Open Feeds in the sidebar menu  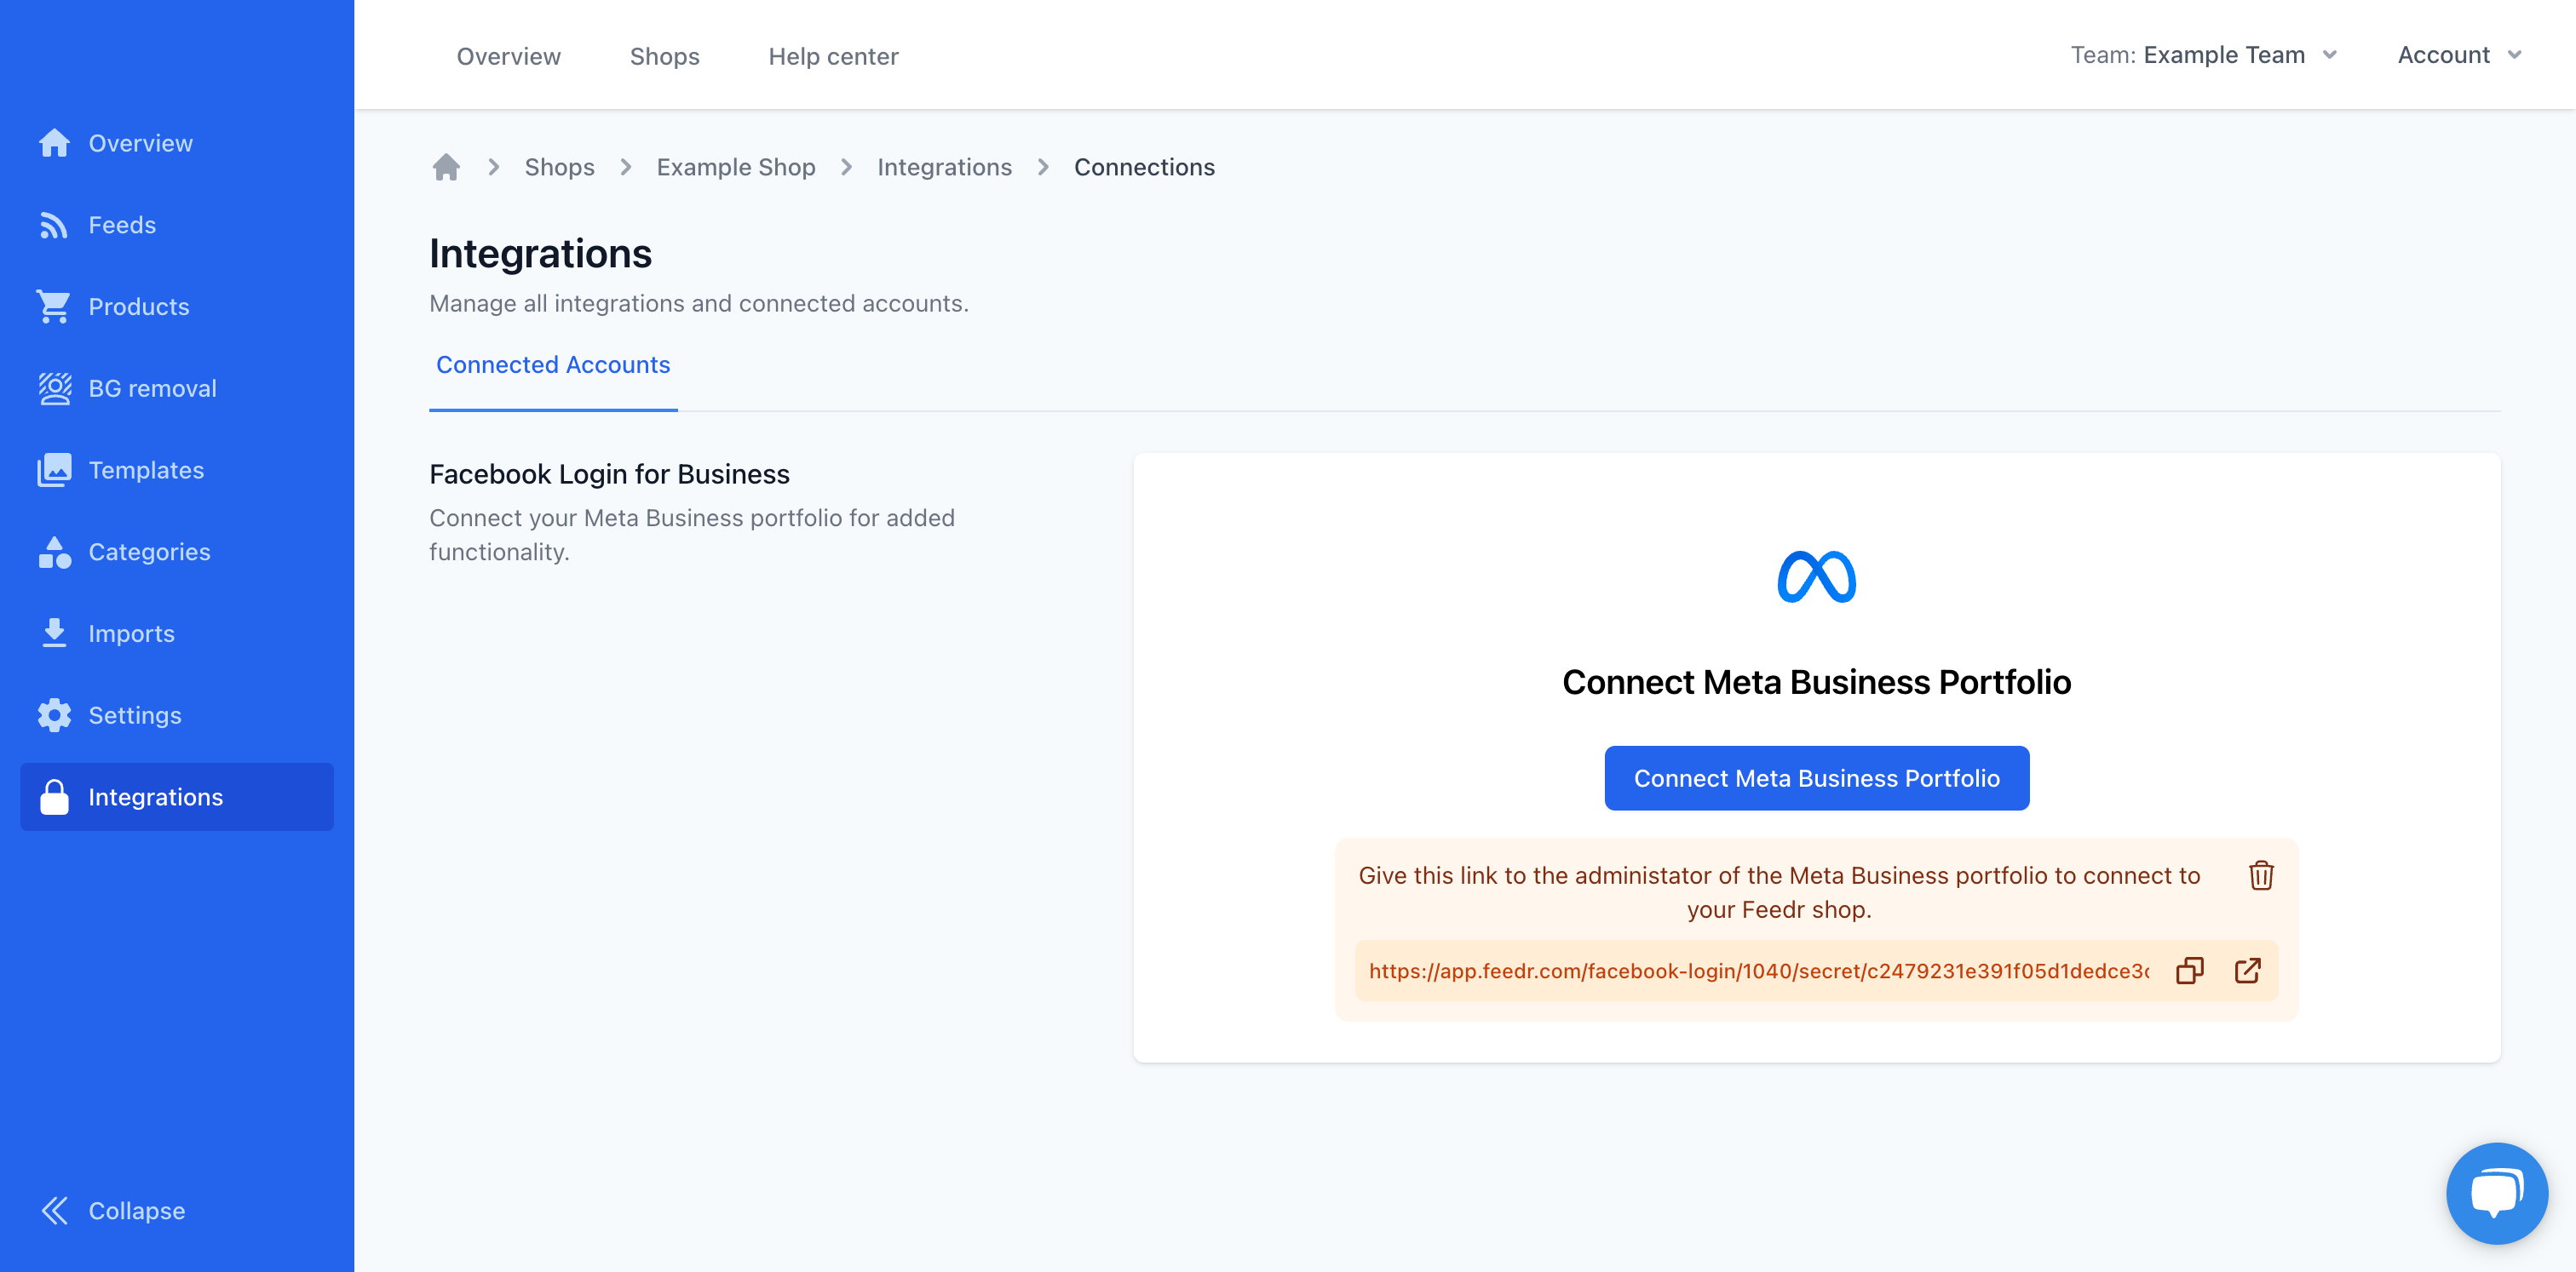(x=177, y=225)
